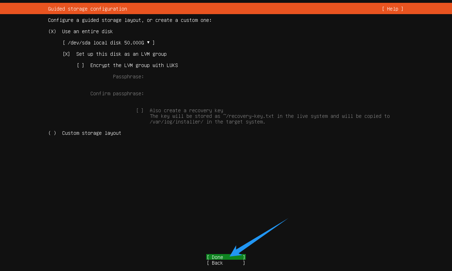The height and width of the screenshot is (271, 452).
Task: Go to previous screen with Back button
Action: [226, 263]
